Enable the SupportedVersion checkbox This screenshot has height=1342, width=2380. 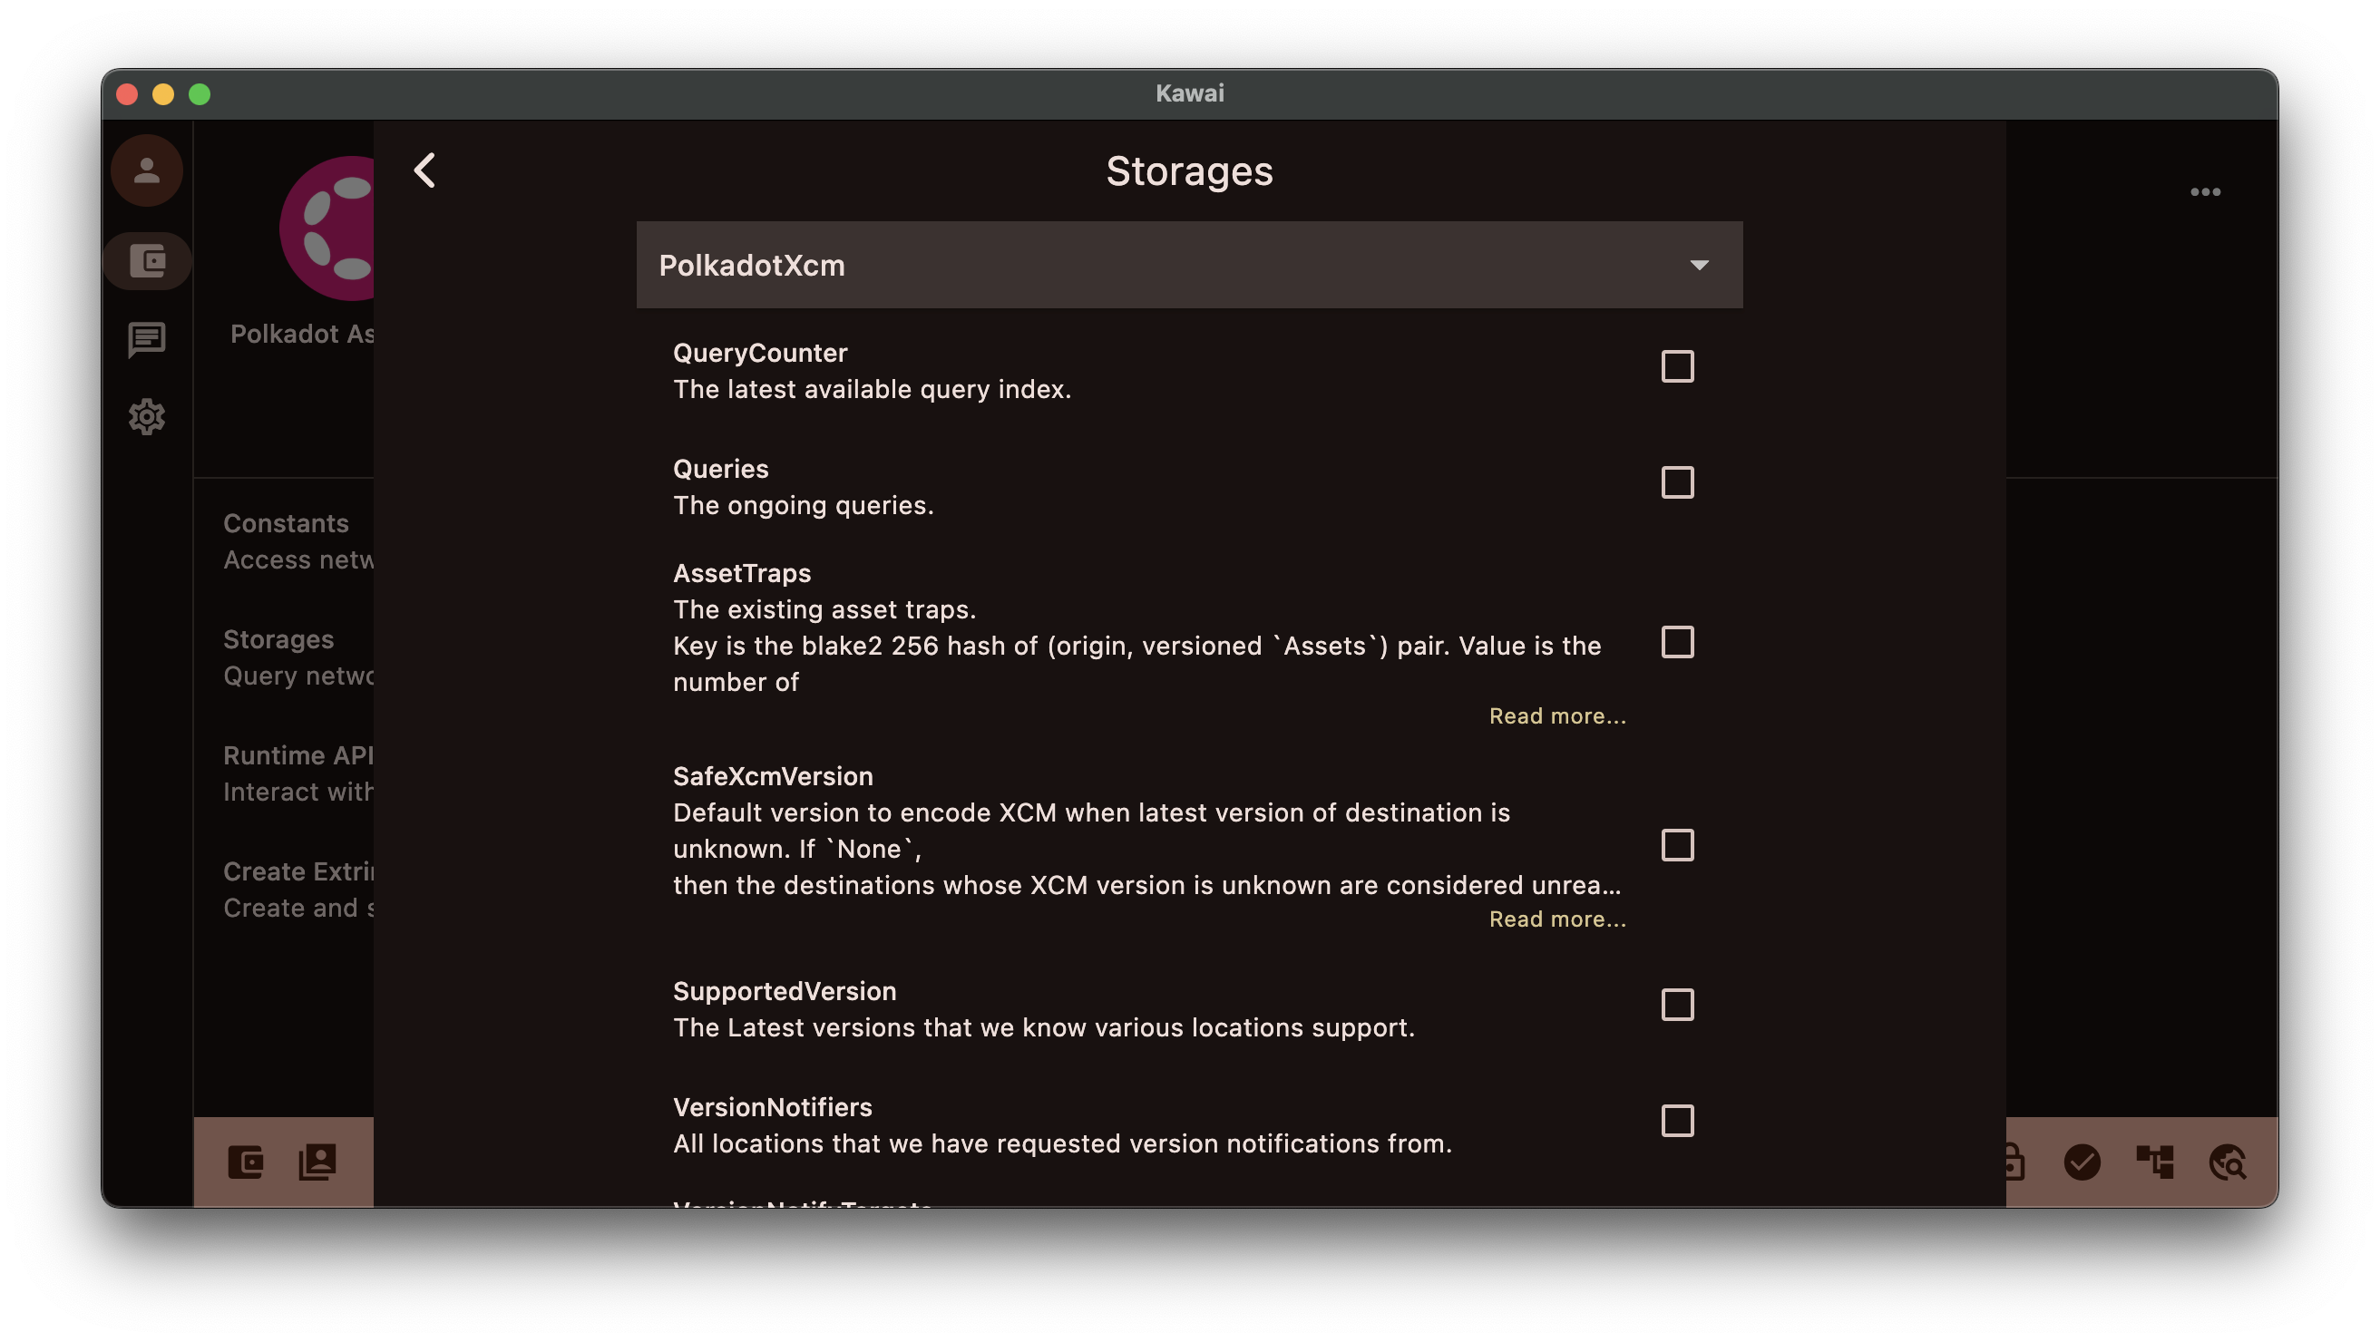pos(1677,1005)
